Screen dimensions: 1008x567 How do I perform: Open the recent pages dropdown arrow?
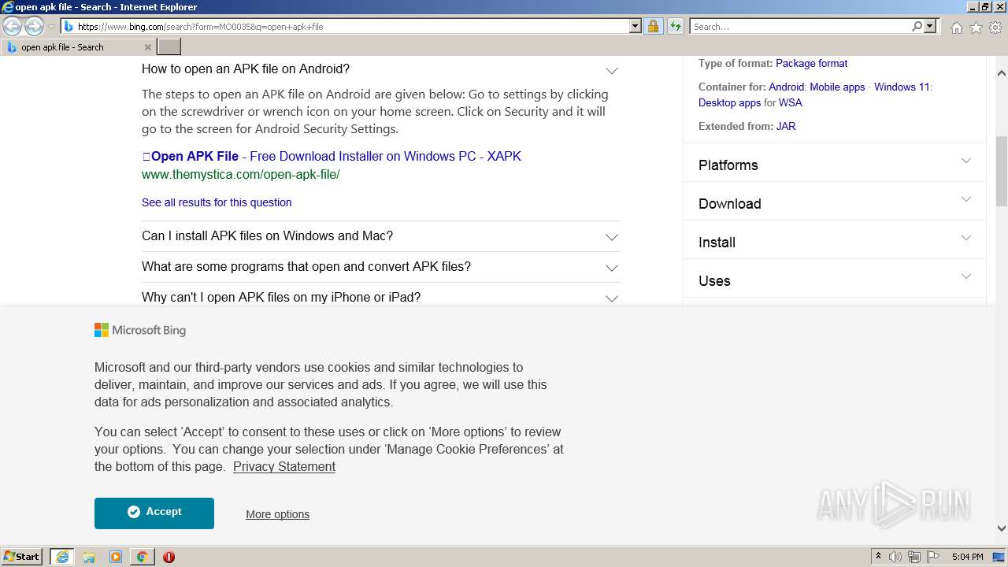(51, 27)
